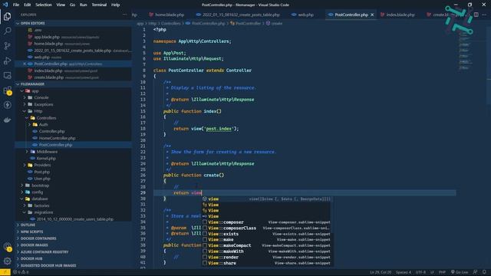Close PostController.php in Open Editors list
Screen dimensions: 491x276
25,64
